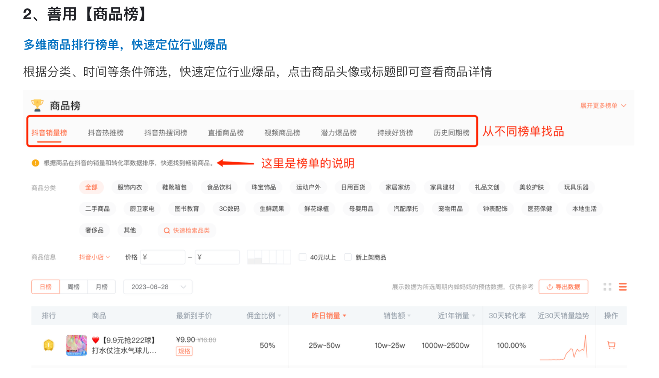Screen dimensions: 659x378
Task: Click the 快速检索品类 search button
Action: (187, 230)
